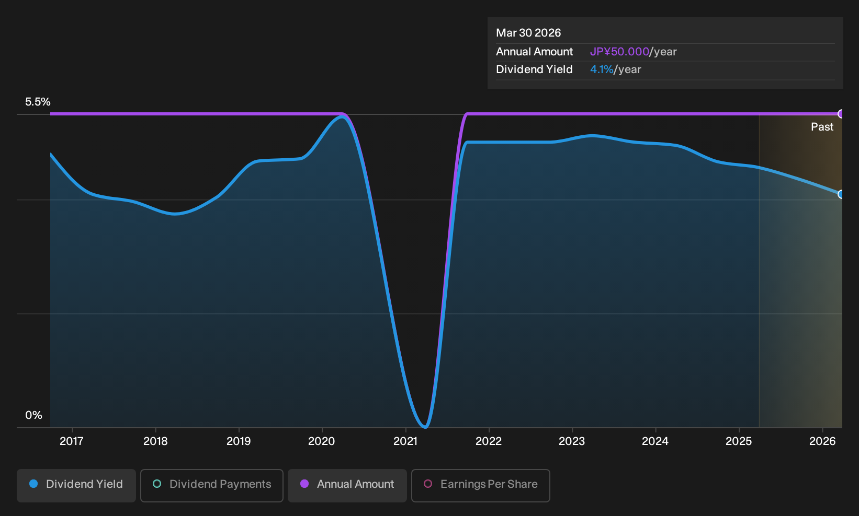Image resolution: width=859 pixels, height=516 pixels.
Task: Click the 2024 x-axis year label
Action: click(655, 441)
